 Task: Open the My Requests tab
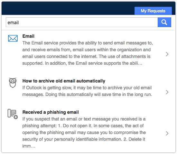coord(153,11)
